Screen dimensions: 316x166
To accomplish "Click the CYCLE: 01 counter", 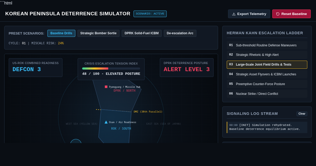I will (17, 43).
